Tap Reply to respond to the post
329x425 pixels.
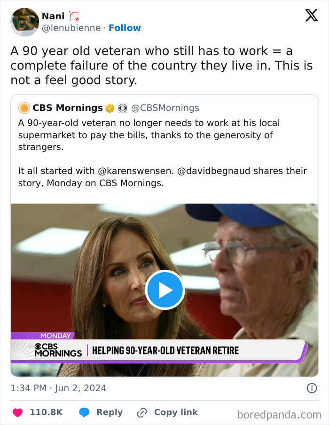tap(108, 412)
